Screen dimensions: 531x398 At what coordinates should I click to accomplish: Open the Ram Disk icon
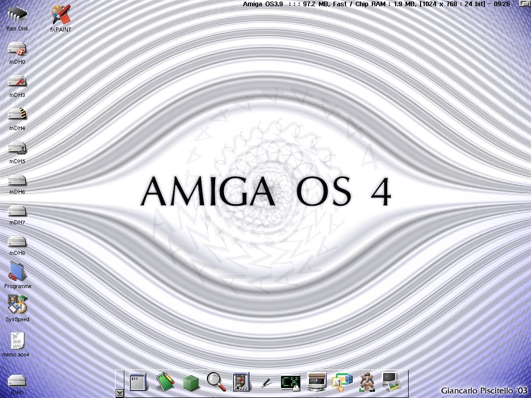point(17,16)
